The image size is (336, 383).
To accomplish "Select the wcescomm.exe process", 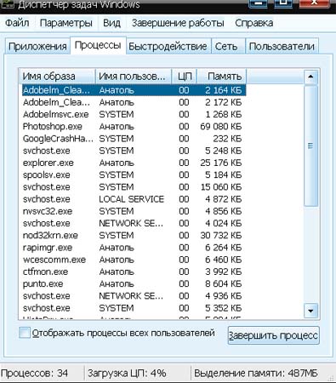I will click(134, 260).
